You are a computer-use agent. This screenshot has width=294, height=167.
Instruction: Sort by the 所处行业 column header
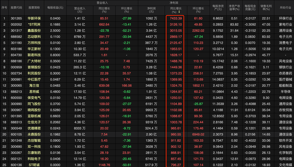point(285,8)
